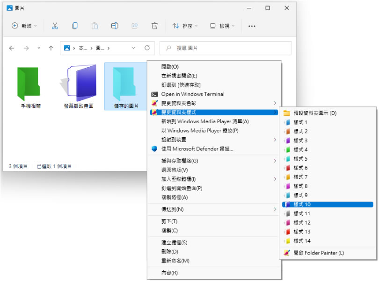Select the purple 螢幕擷取畫面 folder
Viewport: 379px width, 282px height.
click(78, 87)
